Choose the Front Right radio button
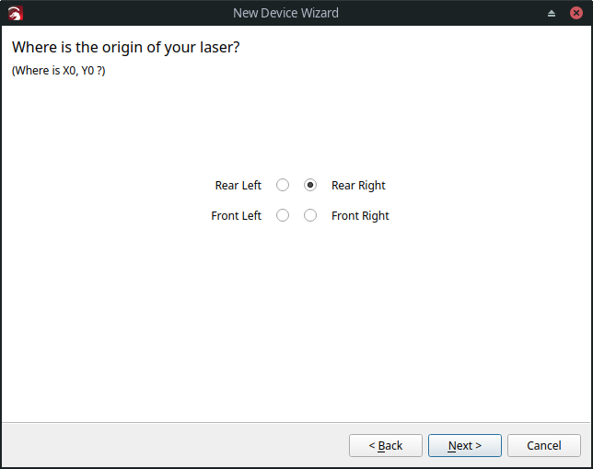The width and height of the screenshot is (593, 469). (x=310, y=215)
